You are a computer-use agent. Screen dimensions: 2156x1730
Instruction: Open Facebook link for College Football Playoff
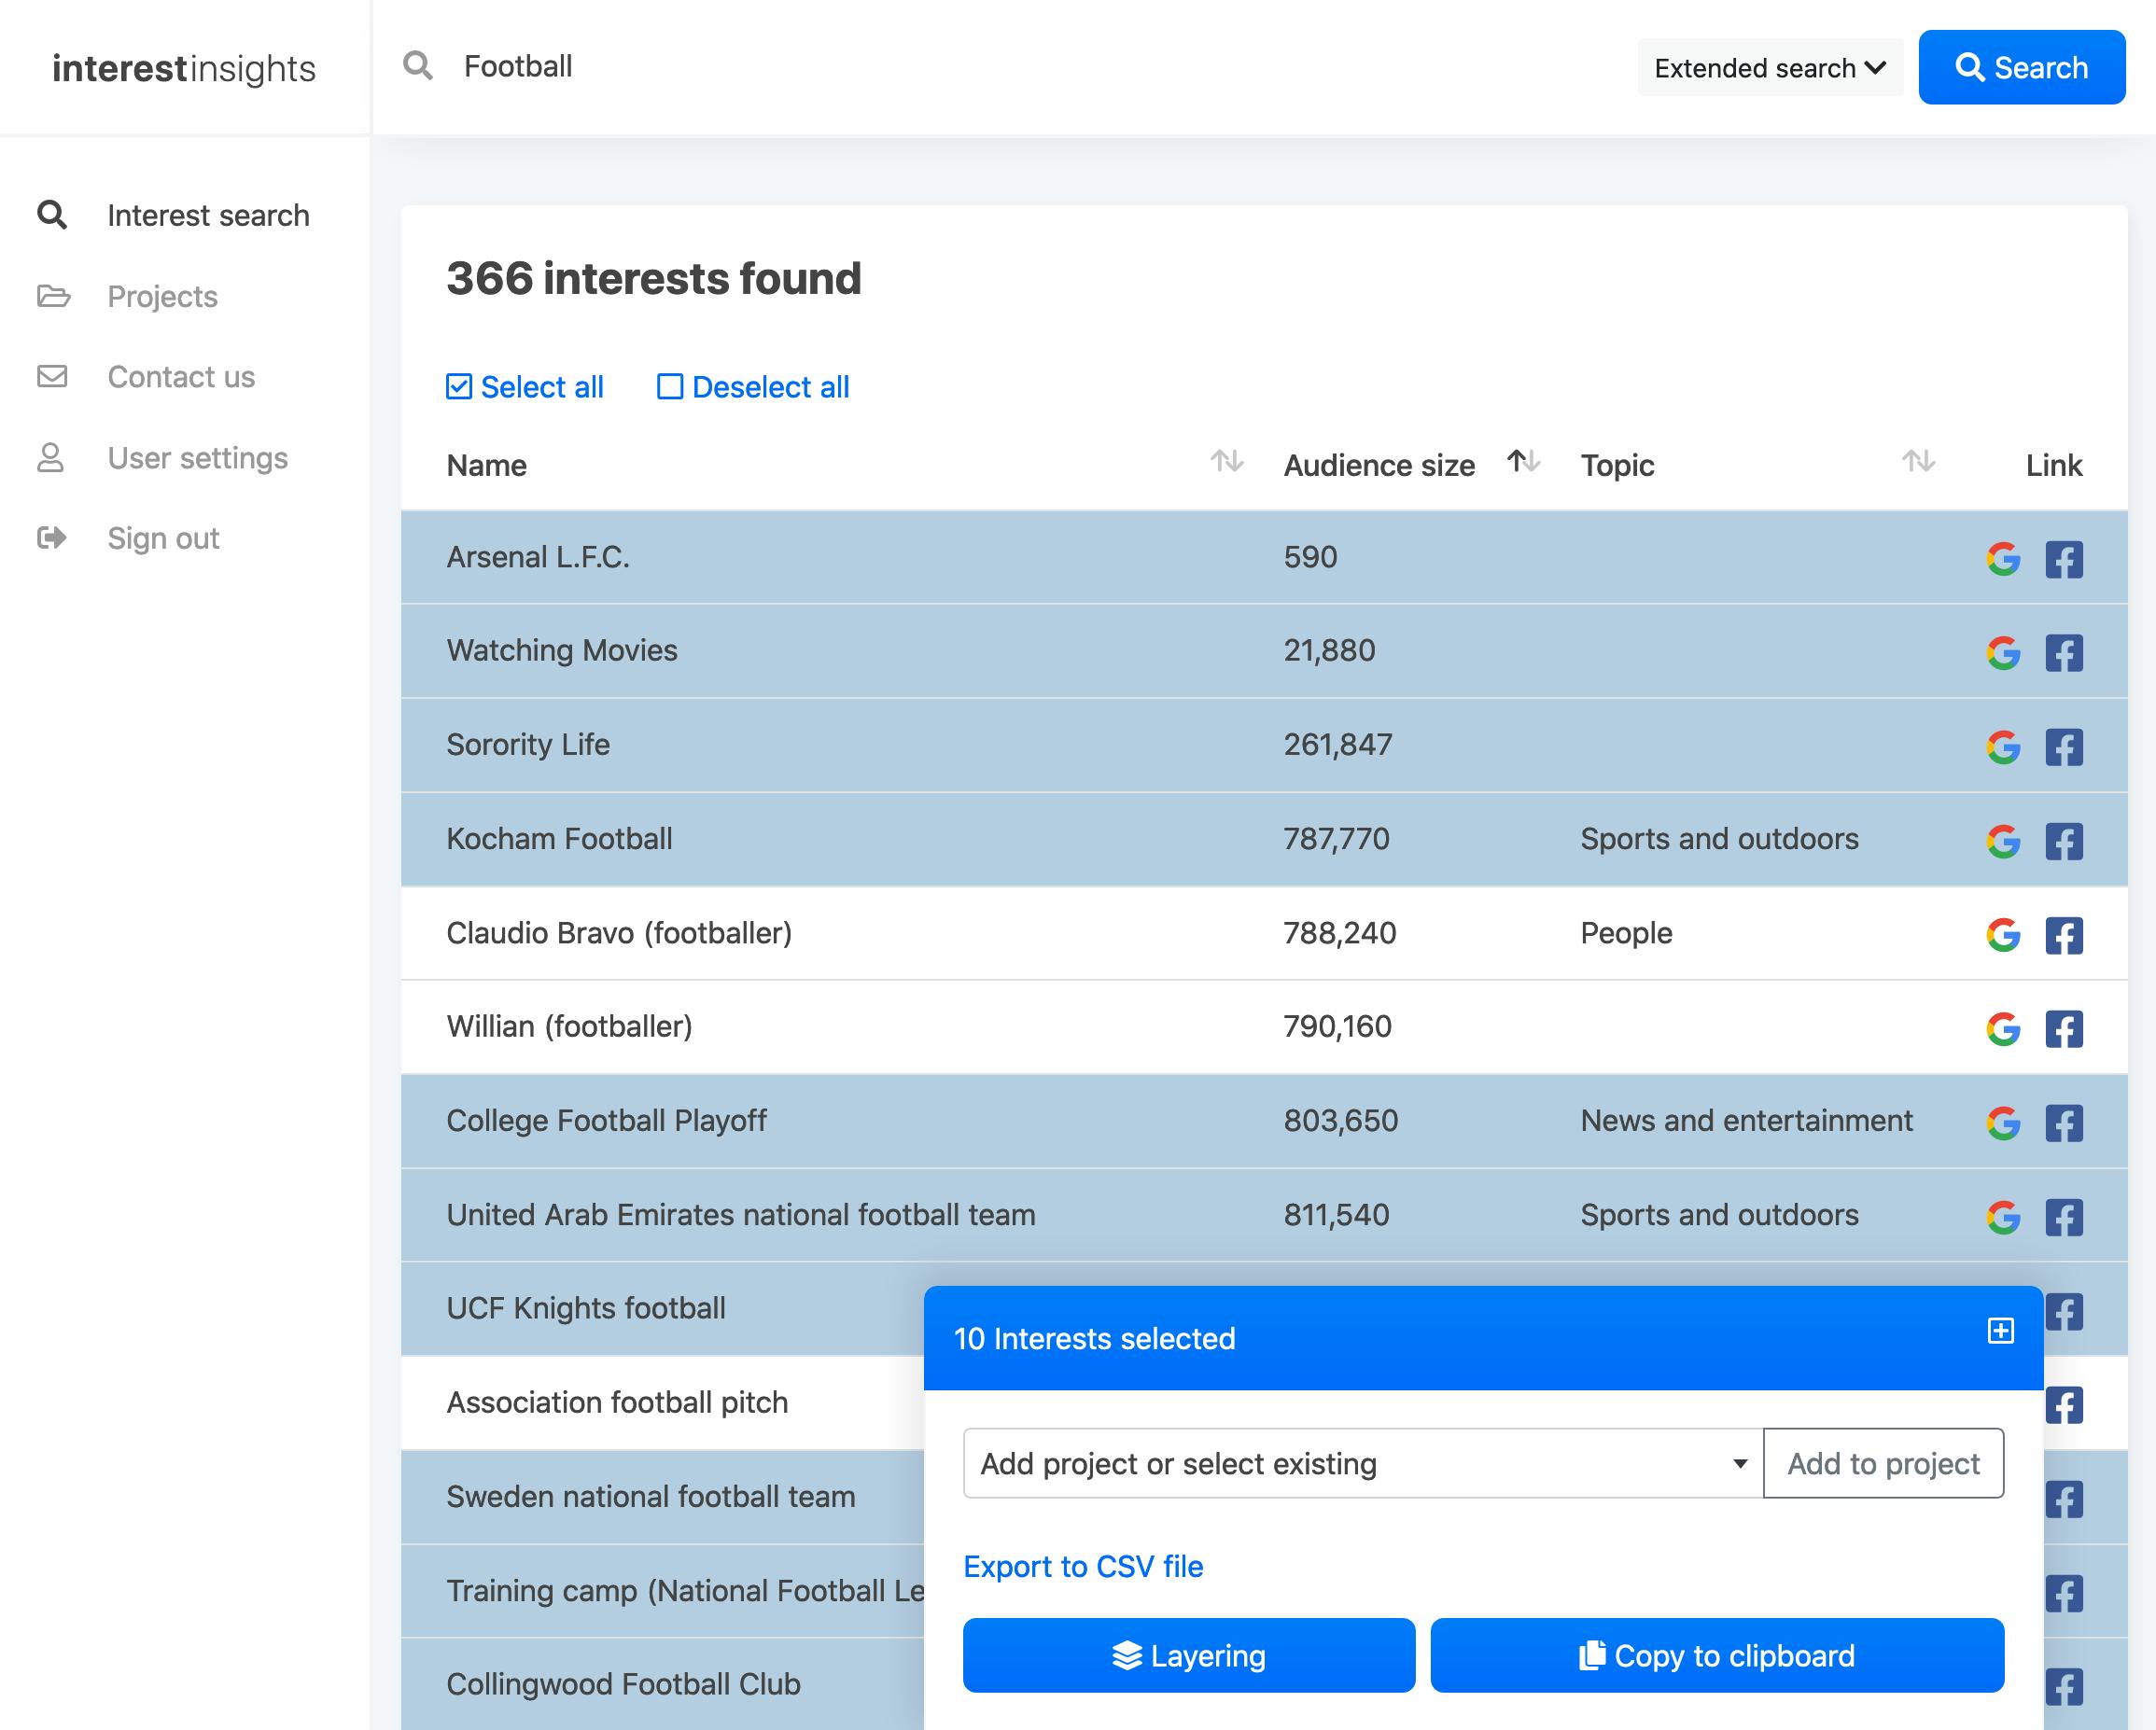point(2064,1123)
